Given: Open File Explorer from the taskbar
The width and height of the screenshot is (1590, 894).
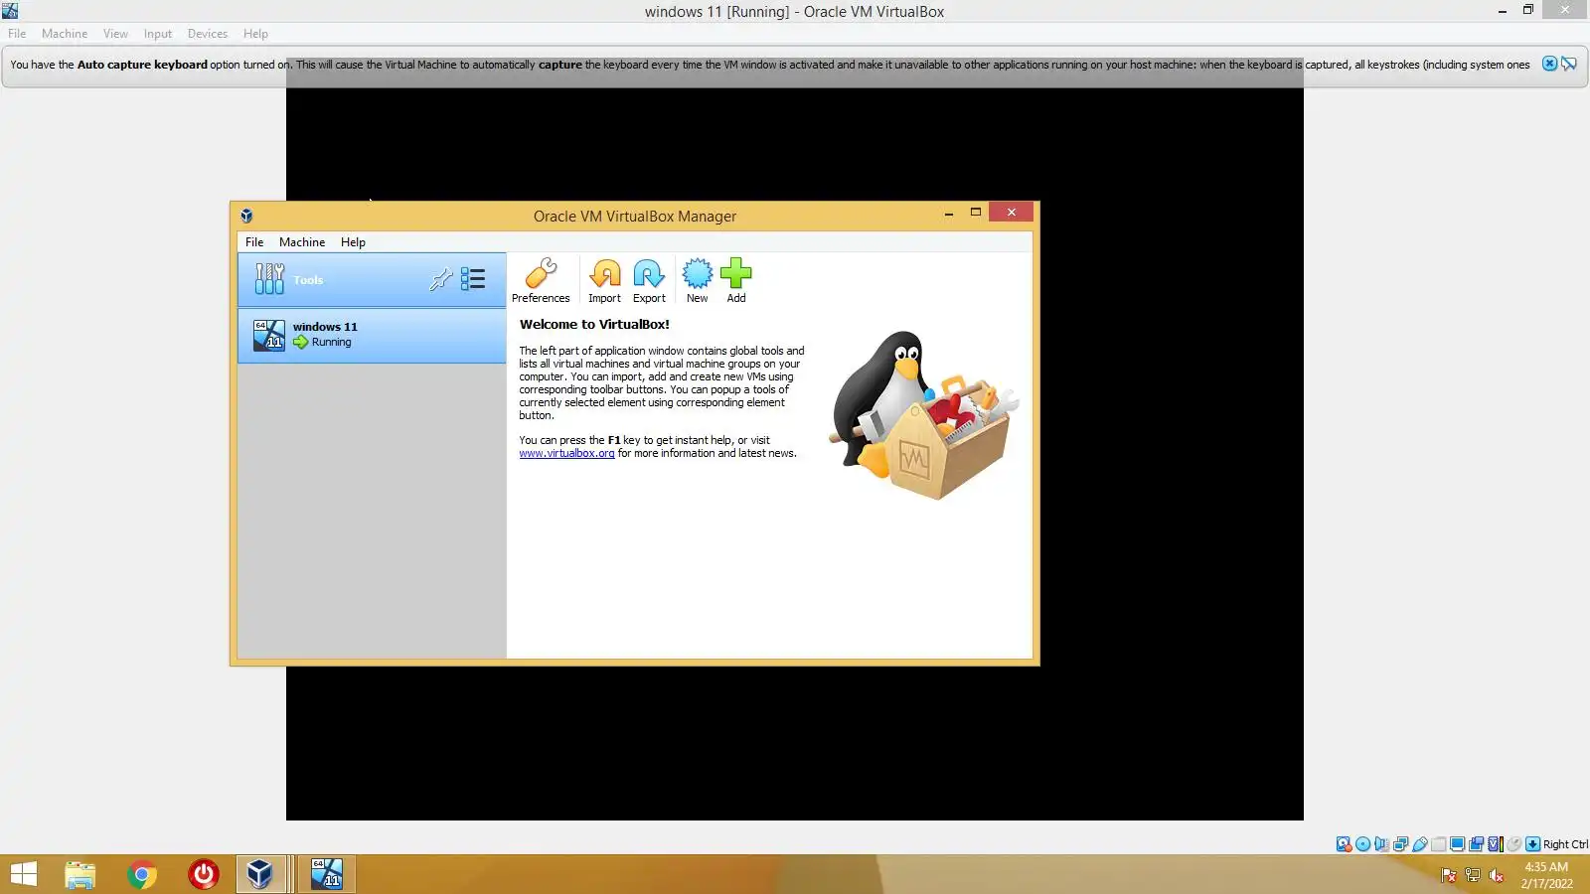Looking at the screenshot, I should click(79, 874).
